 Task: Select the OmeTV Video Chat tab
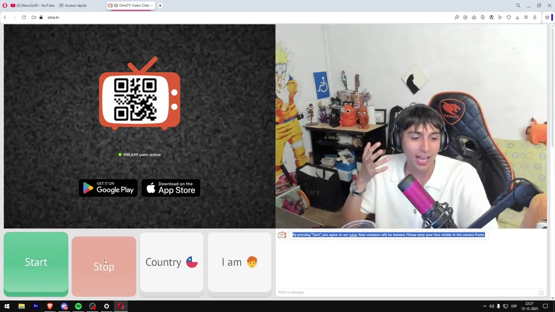pos(131,6)
